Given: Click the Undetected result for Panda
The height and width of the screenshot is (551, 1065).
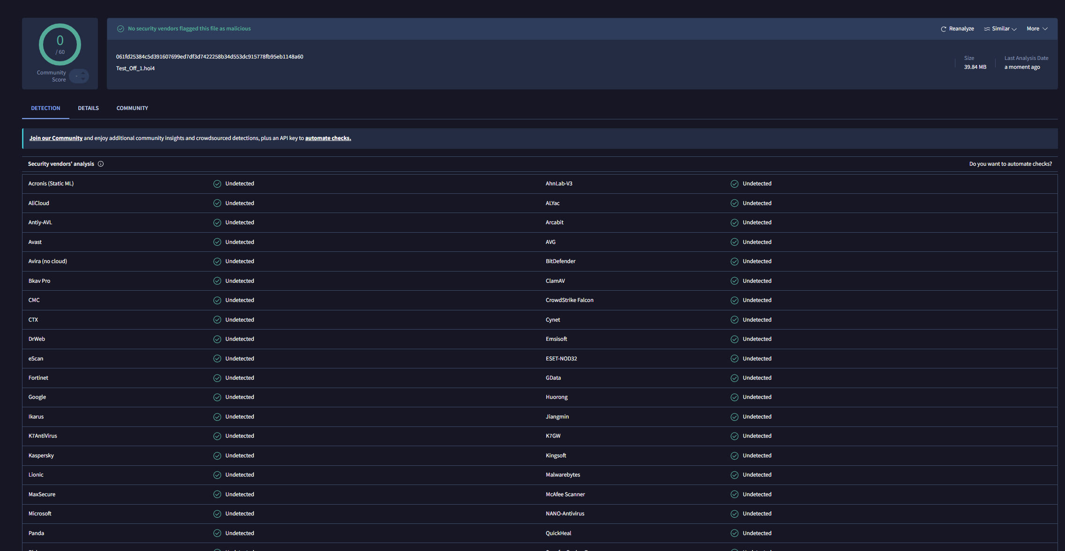Looking at the screenshot, I should tap(239, 533).
